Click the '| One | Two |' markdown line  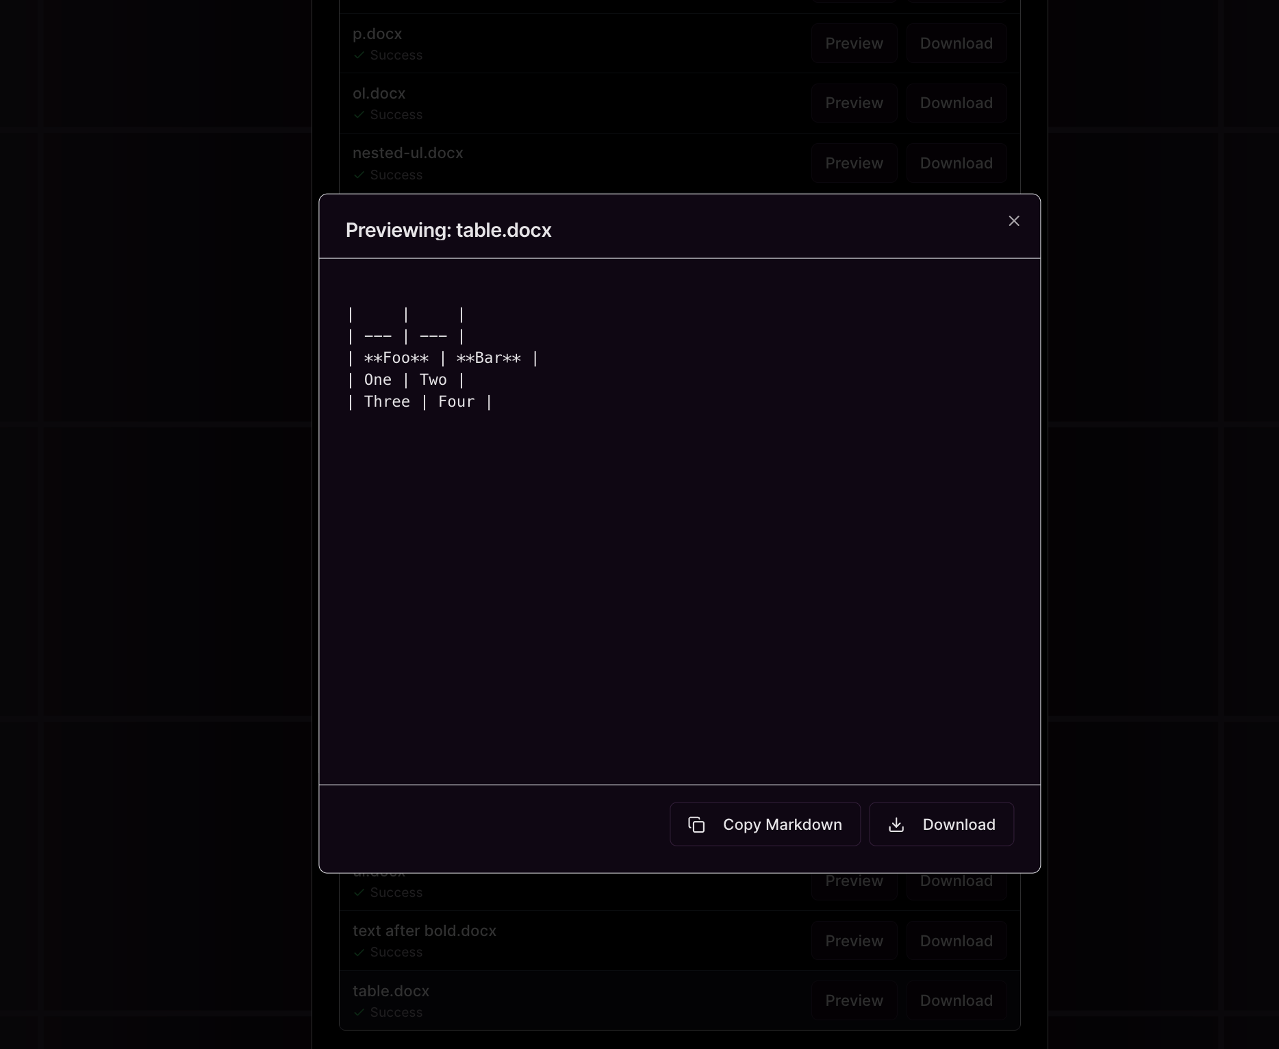[406, 380]
